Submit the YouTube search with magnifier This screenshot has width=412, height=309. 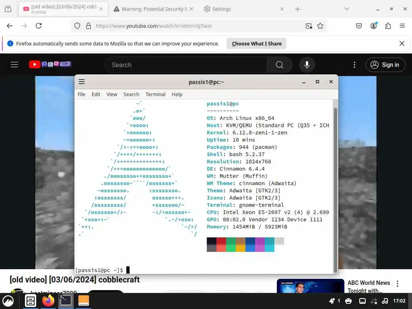pyautogui.click(x=280, y=65)
